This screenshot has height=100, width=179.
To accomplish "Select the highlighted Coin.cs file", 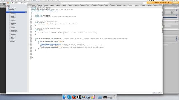I will [x=16, y=12].
